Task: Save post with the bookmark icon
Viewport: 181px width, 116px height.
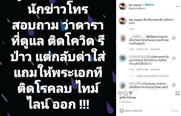Action: coord(178,93)
